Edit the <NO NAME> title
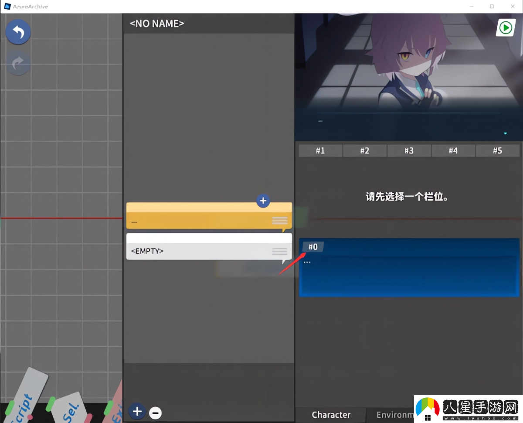Viewport: 523px width, 423px height. tap(157, 24)
